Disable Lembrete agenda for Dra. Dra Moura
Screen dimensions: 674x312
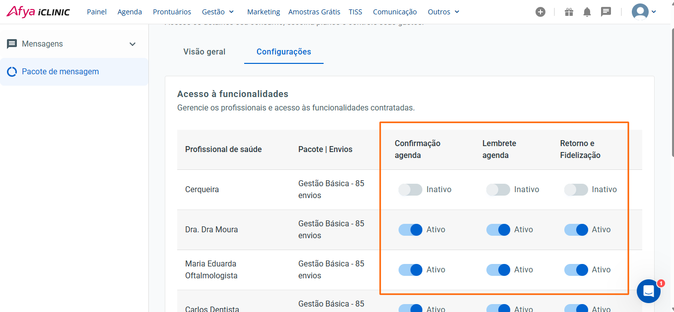tap(498, 230)
